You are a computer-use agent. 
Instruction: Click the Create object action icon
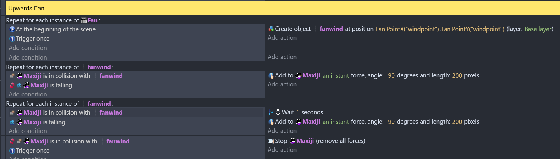[x=271, y=29]
